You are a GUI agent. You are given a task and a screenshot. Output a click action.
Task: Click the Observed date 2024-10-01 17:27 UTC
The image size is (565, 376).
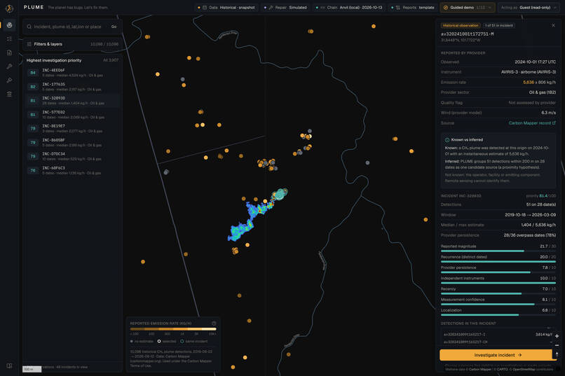pyautogui.click(x=535, y=62)
